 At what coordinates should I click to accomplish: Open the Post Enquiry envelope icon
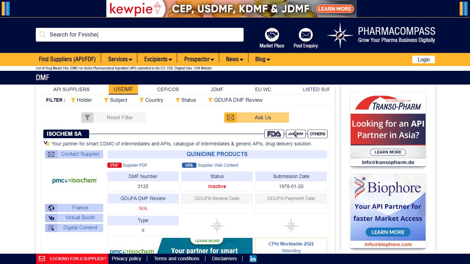tap(306, 35)
